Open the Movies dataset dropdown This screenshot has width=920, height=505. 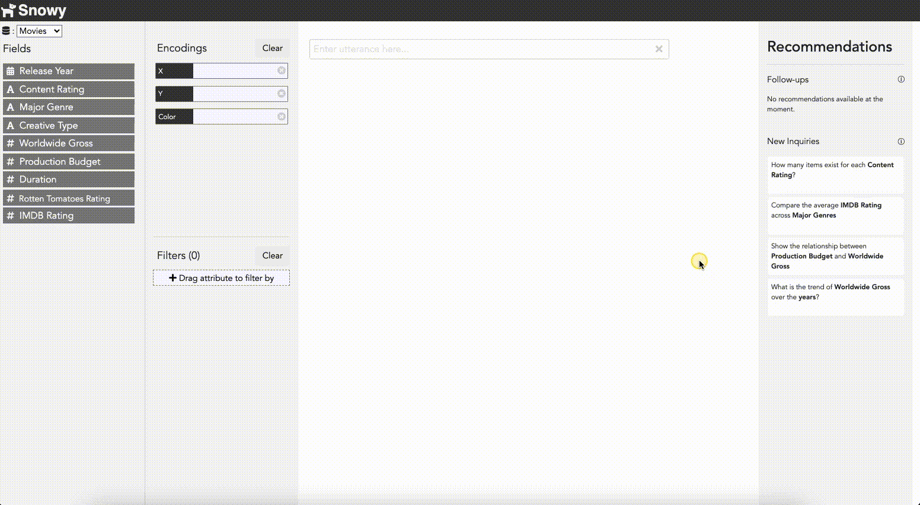coord(39,31)
